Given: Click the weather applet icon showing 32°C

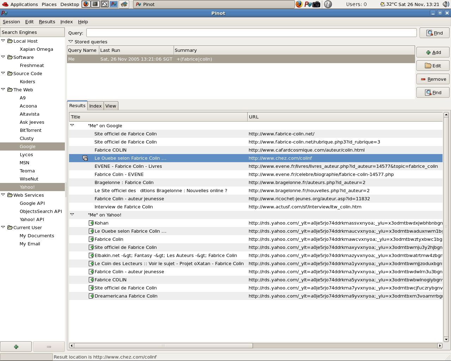Looking at the screenshot, I should (x=383, y=4).
